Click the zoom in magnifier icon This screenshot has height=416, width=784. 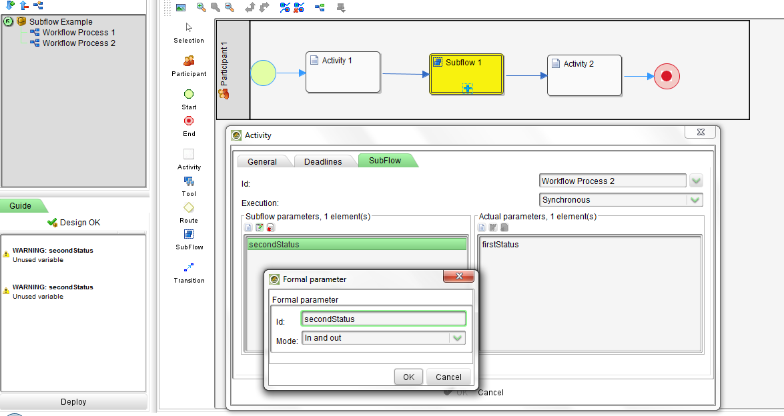click(x=201, y=7)
